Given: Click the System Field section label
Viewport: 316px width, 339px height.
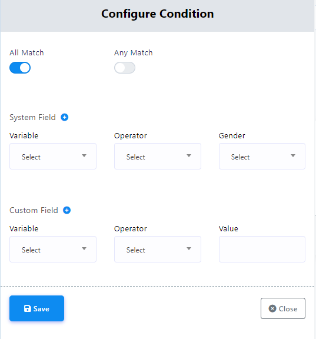Looking at the screenshot, I should (32, 117).
